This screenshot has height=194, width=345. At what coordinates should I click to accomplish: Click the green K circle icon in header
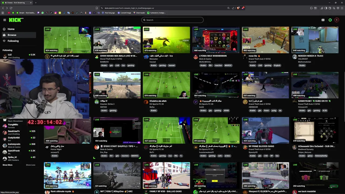click(x=330, y=20)
